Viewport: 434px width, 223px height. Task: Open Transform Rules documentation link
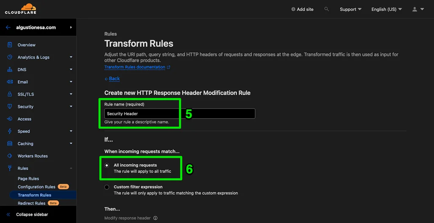pos(135,67)
